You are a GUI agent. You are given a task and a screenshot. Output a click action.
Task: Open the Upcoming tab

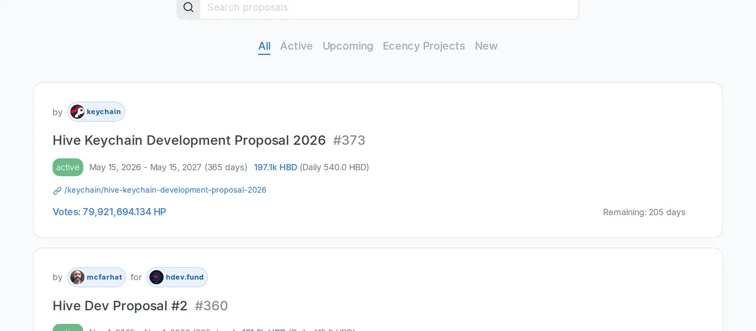coord(348,46)
